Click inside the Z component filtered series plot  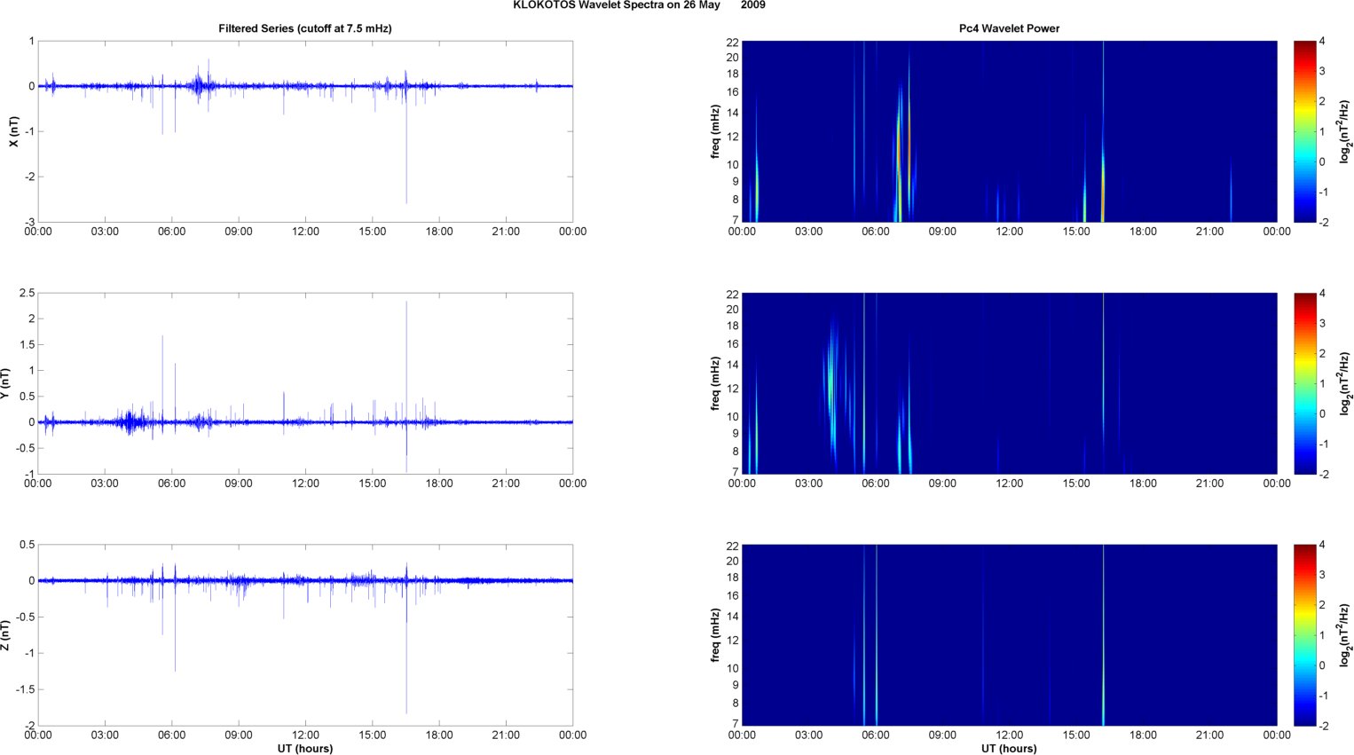coord(305,635)
